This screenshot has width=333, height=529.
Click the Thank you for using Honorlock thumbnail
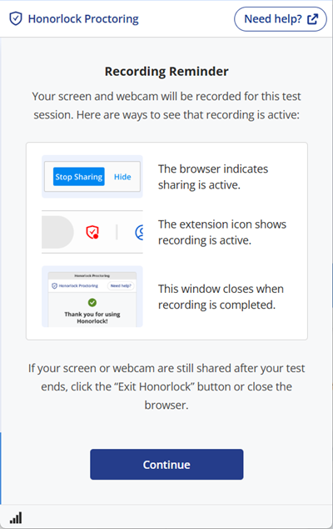[92, 296]
